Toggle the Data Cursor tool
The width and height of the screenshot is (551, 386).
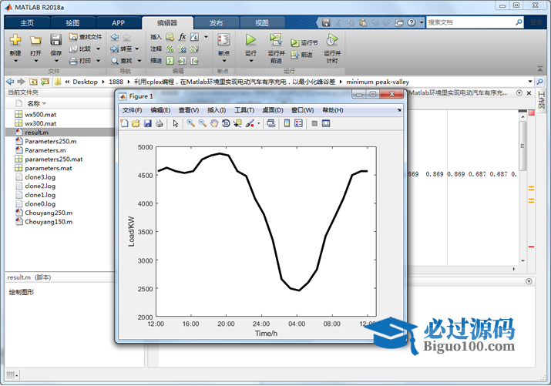point(237,123)
